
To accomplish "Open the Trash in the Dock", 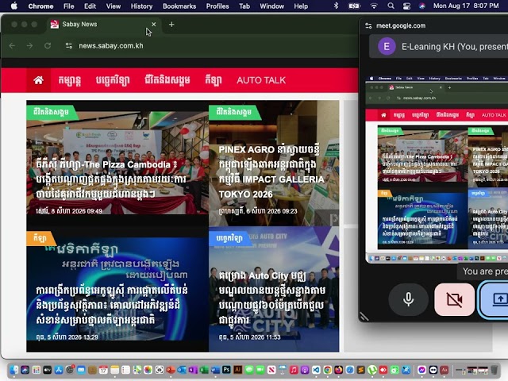I will pos(494,370).
